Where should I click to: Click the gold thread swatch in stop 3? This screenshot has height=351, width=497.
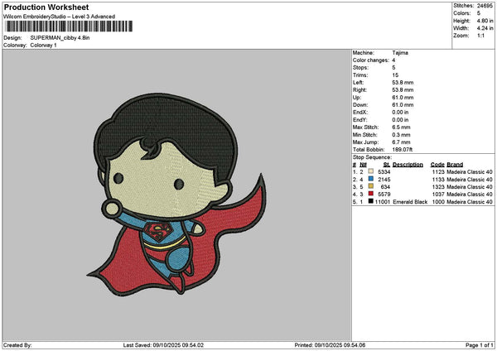[370, 186]
